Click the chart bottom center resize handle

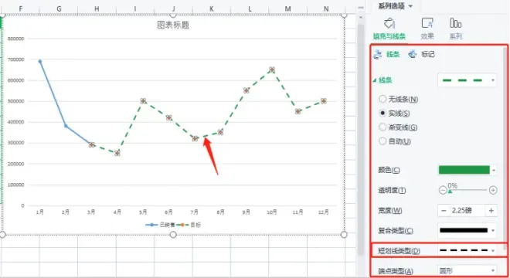coord(173,235)
